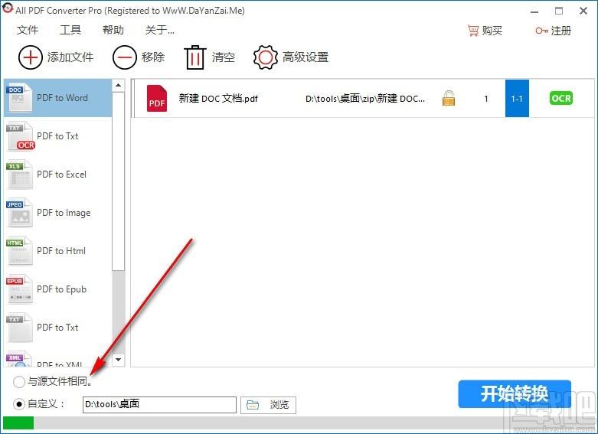Screen dimensions: 598x434
Task: Click the file path D:\tools\桌面\zip text
Action: 365,99
